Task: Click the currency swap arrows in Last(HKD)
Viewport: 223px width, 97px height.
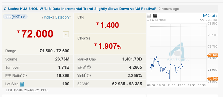Action: [x=24, y=17]
